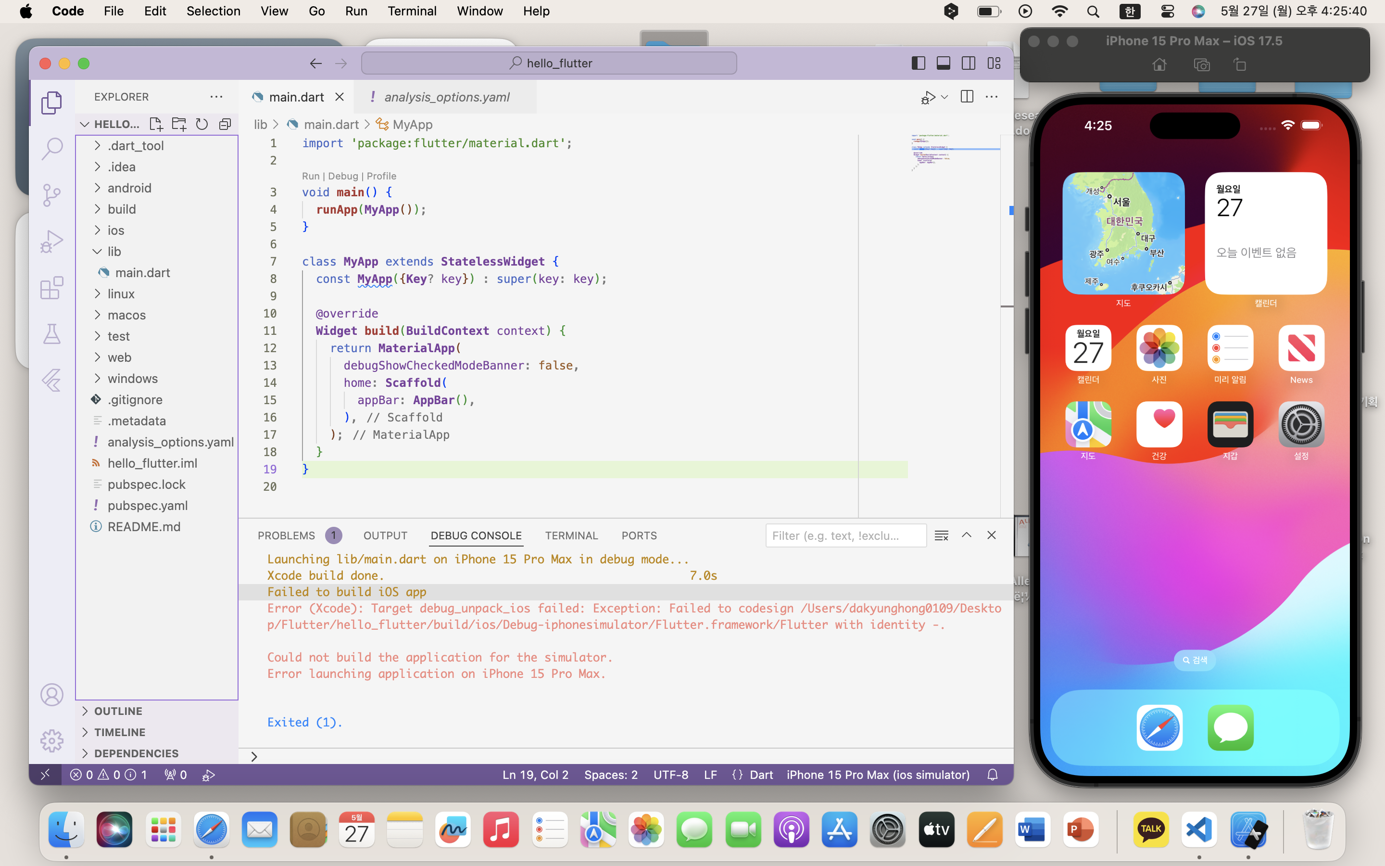The height and width of the screenshot is (866, 1385).
Task: Create a new folder in Explorer
Action: click(x=179, y=124)
